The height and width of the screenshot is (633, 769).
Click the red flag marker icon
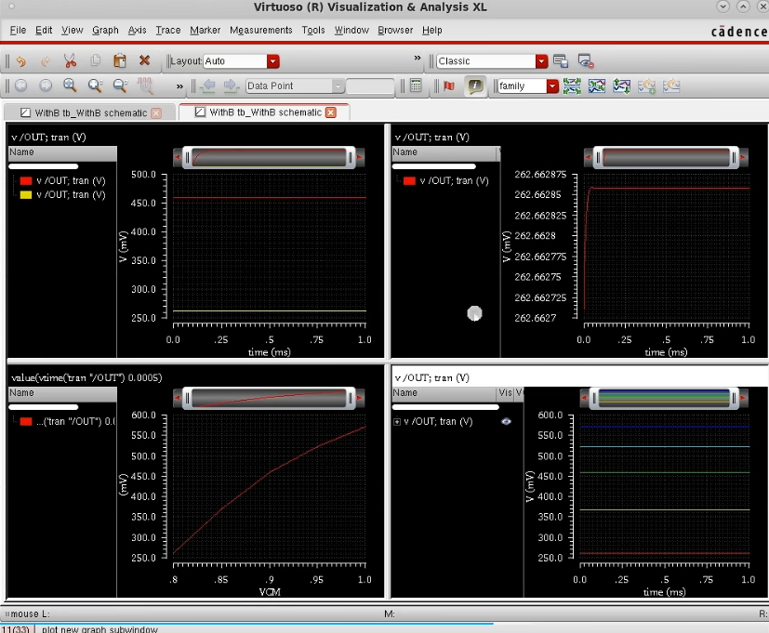[449, 86]
